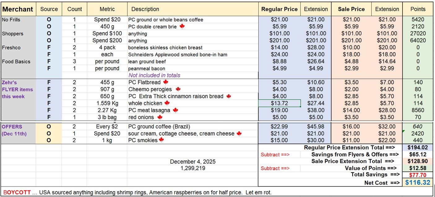Click the red Total Savings amount $77.70
This screenshot has width=435, height=197.
(x=418, y=175)
